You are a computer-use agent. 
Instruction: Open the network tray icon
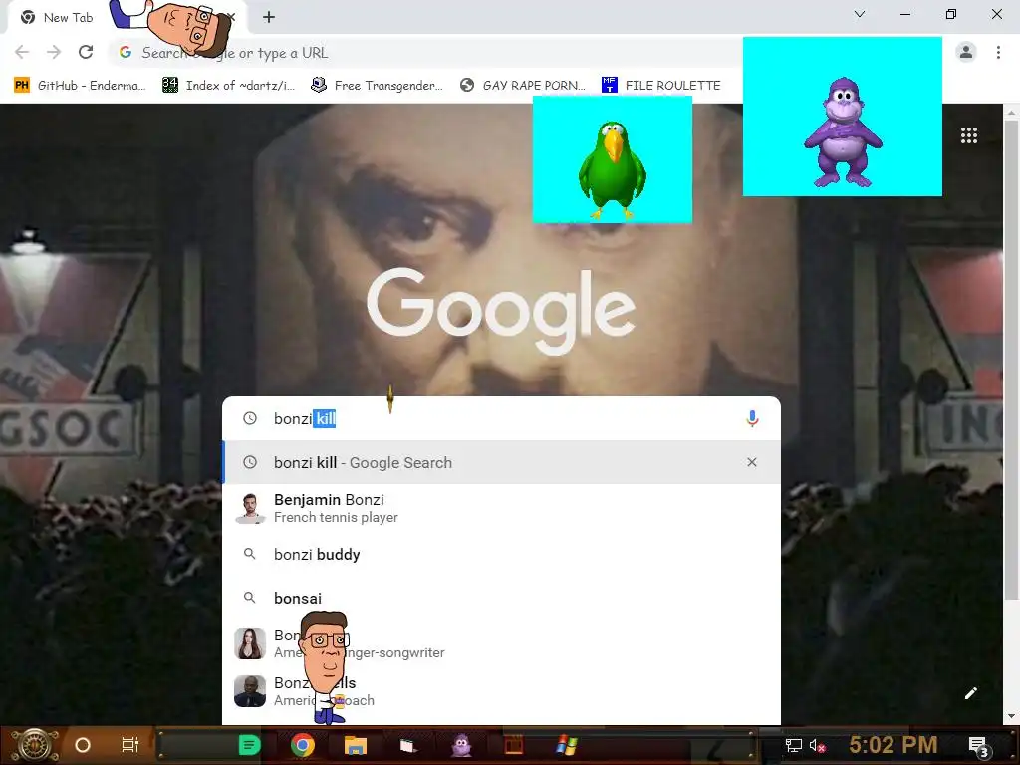click(794, 745)
